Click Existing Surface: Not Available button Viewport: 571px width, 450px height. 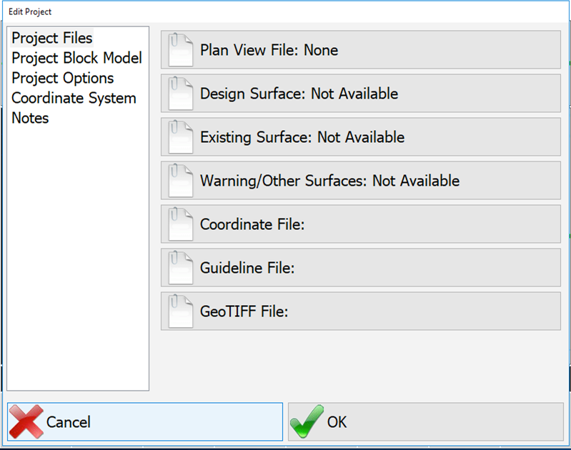(360, 136)
